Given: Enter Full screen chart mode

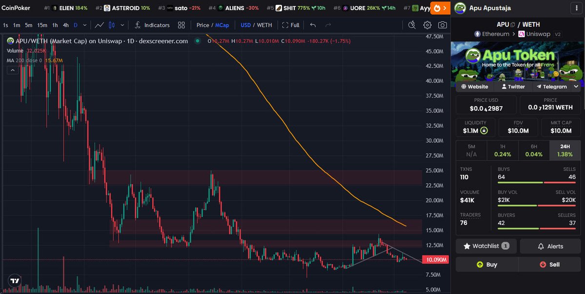Looking at the screenshot, I should click(291, 25).
